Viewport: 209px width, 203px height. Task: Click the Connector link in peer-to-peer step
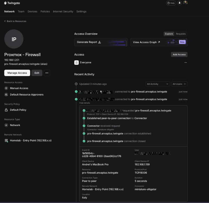pyautogui.click(x=141, y=118)
